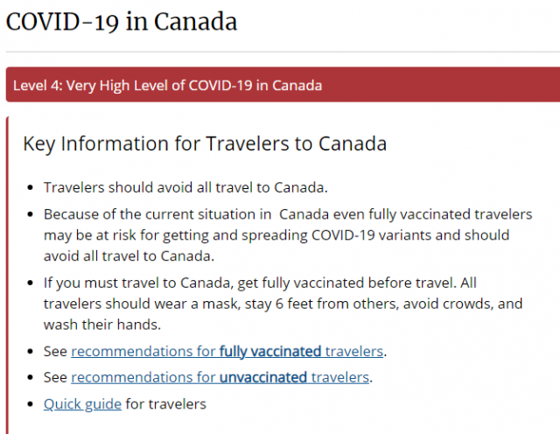Click 'Travelers should avoid all travel' bullet text
Screen dimensions: 560x434
point(185,187)
